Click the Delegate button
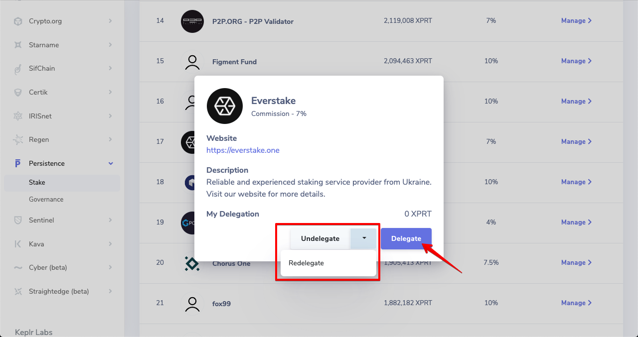 406,238
